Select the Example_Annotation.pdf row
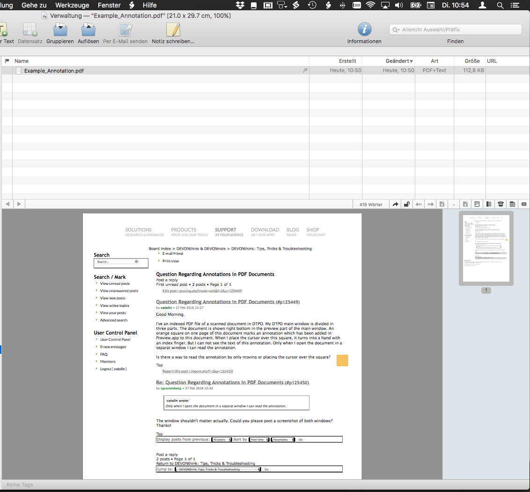 pos(265,70)
